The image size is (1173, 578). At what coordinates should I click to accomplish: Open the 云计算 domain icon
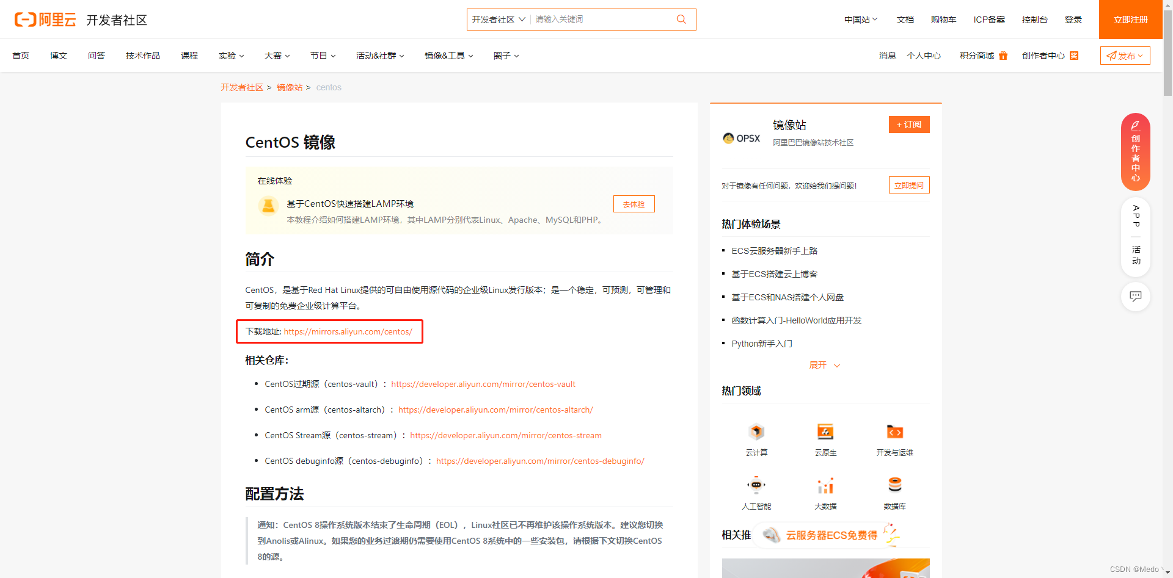click(756, 432)
